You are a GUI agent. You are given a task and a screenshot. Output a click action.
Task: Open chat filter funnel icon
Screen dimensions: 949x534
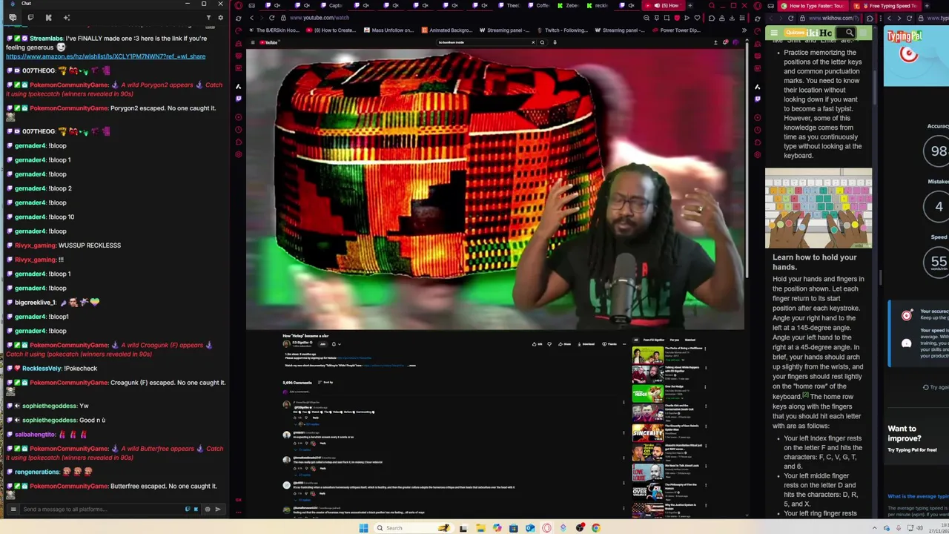[208, 18]
